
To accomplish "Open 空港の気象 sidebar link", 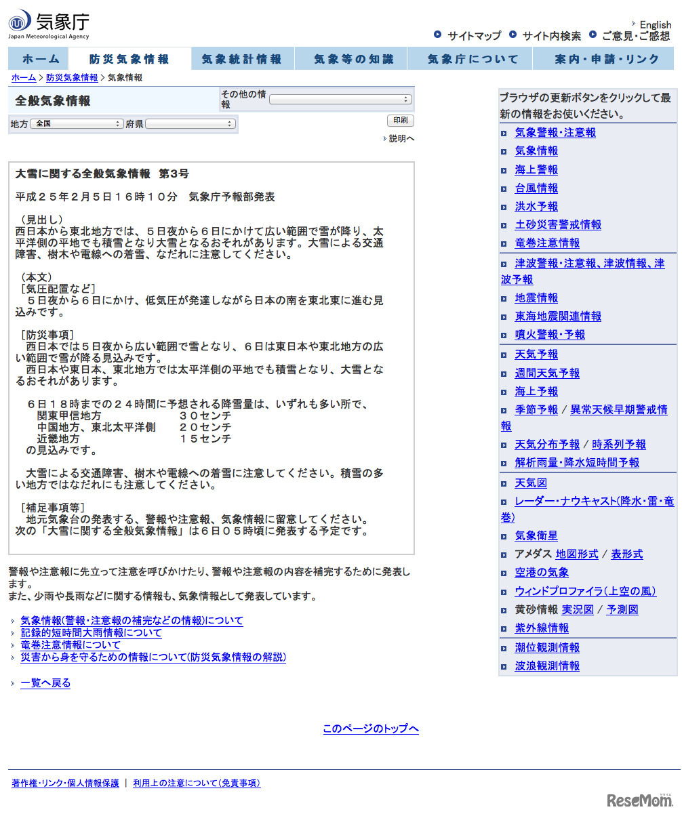I will [542, 573].
